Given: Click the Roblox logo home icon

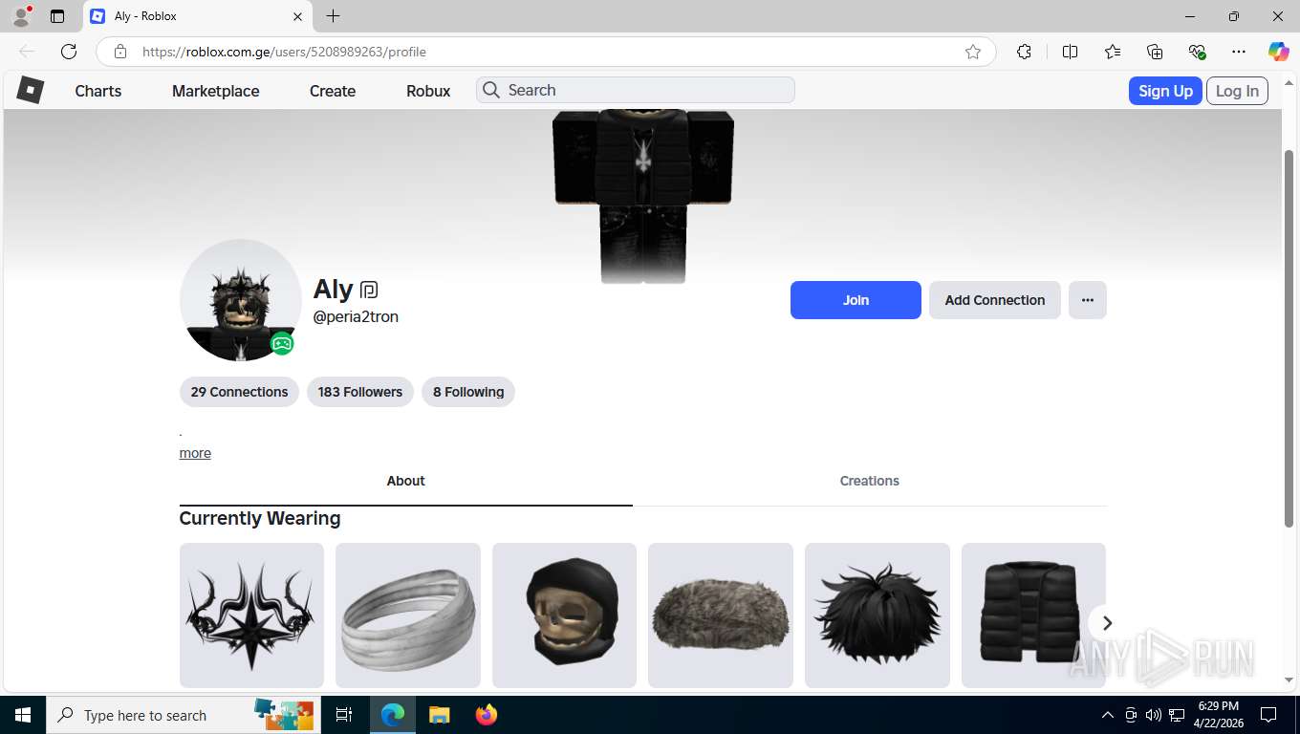Looking at the screenshot, I should (31, 90).
